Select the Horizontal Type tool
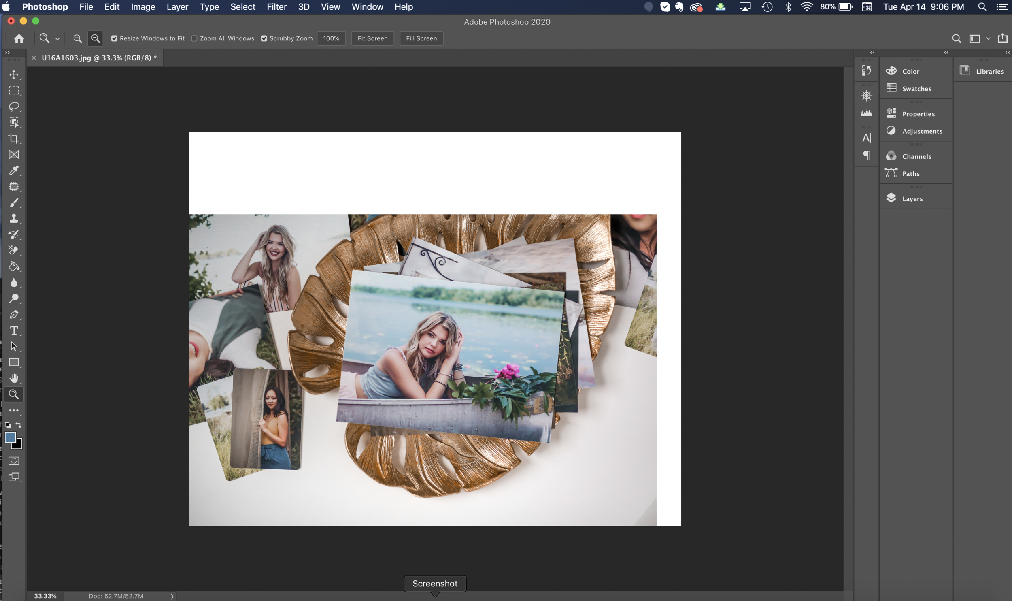This screenshot has height=601, width=1012. pyautogui.click(x=14, y=331)
